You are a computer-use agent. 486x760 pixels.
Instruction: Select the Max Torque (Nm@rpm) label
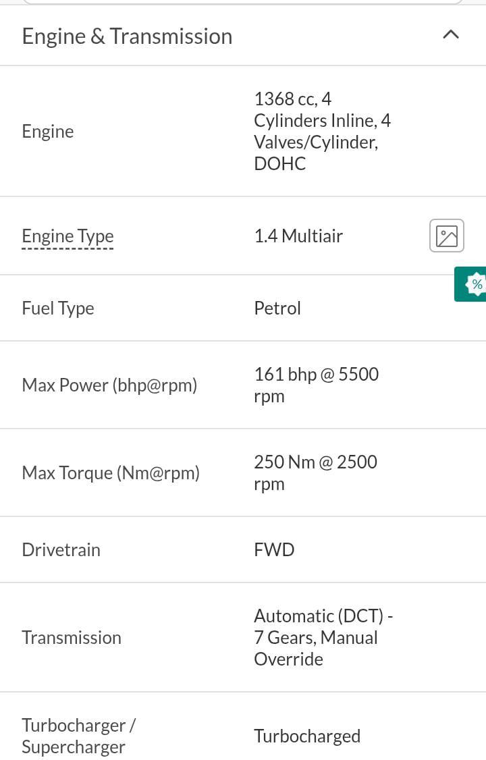pyautogui.click(x=111, y=473)
